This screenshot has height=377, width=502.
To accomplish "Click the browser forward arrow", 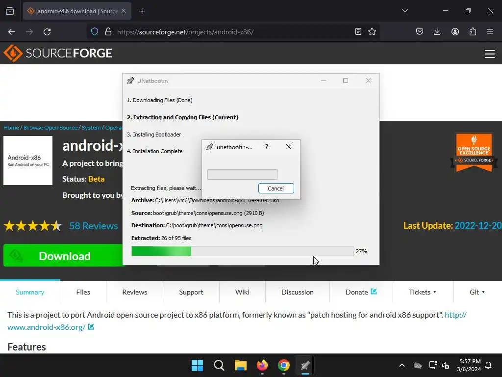I will click(29, 32).
